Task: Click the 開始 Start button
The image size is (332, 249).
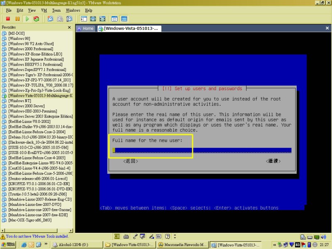Action: click(8, 244)
